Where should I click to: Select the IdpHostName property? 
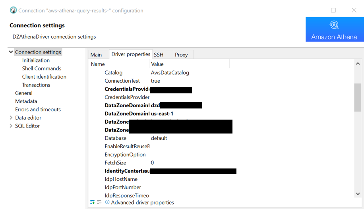point(121,179)
